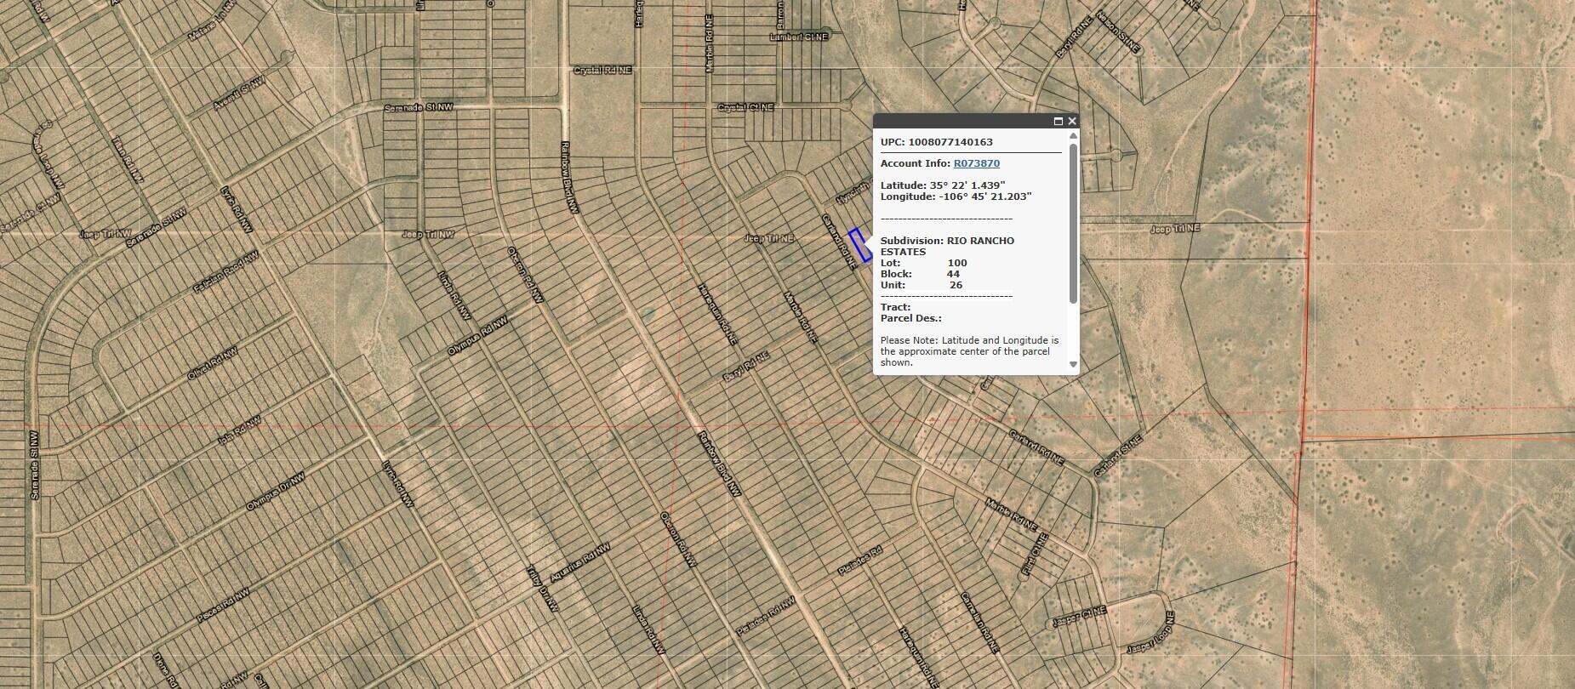This screenshot has height=689, width=1575.
Task: Click the Lambert Ct NE street label
Action: click(x=798, y=37)
